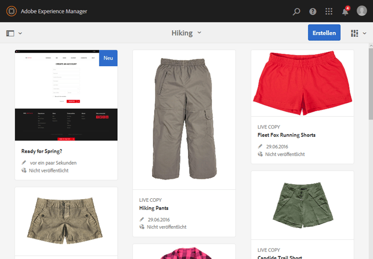Select the red Fleet Fox Running Shorts image
This screenshot has width=373, height=259.
pyautogui.click(x=302, y=83)
